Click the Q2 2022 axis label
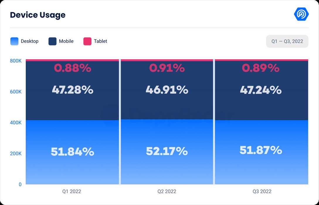319x205 pixels. [167, 192]
